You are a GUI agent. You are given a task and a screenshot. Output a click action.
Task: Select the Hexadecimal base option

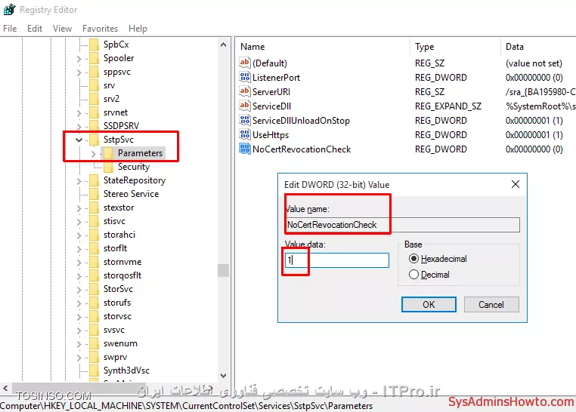coord(438,259)
